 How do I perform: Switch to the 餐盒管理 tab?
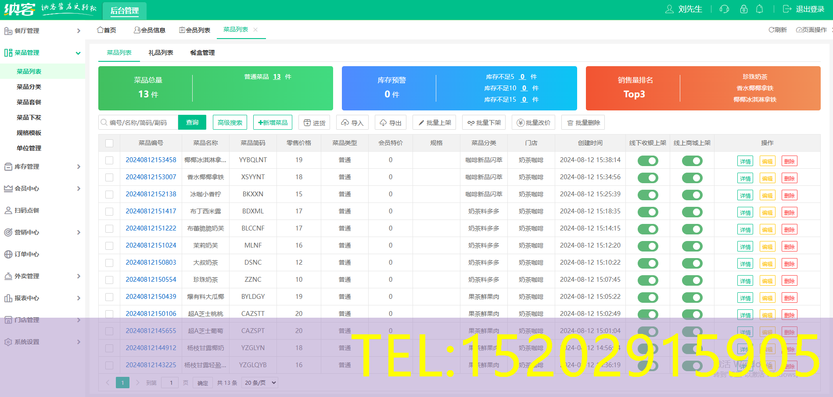tap(202, 53)
